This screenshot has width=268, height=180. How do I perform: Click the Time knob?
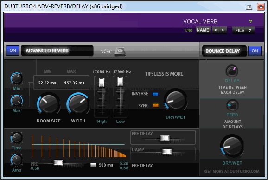click(x=17, y=138)
